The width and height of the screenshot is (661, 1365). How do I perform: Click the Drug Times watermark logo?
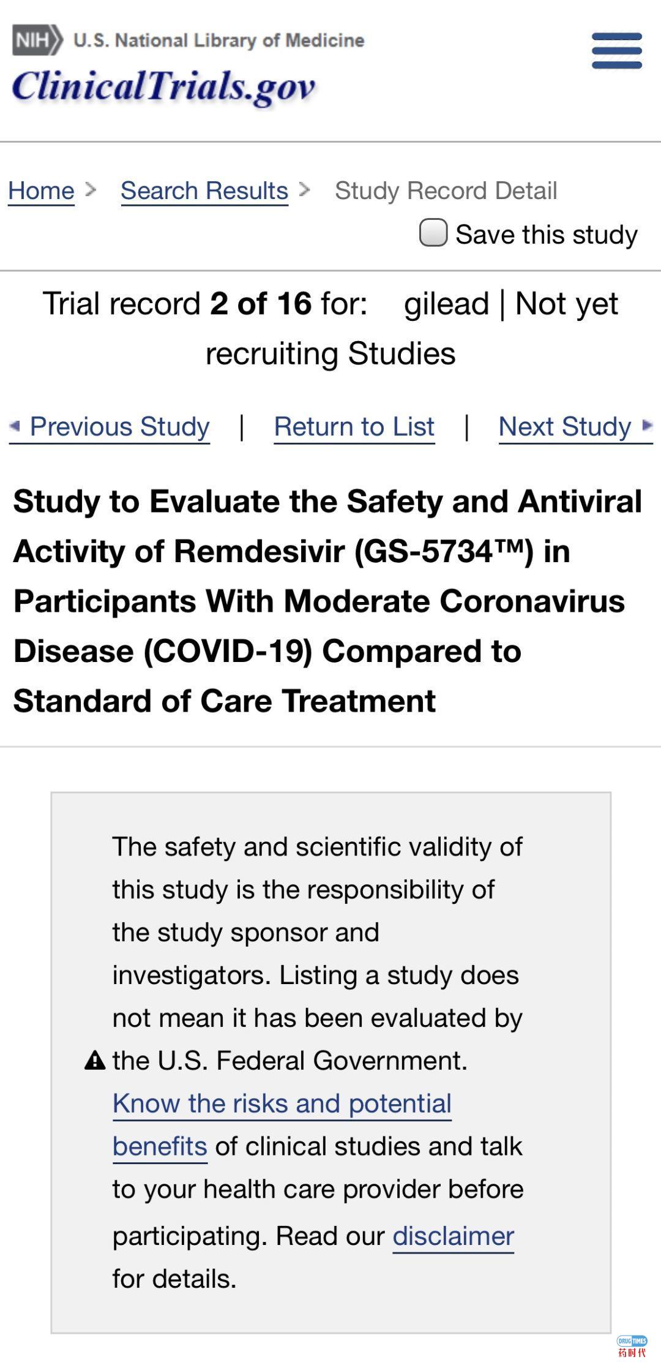click(632, 1346)
